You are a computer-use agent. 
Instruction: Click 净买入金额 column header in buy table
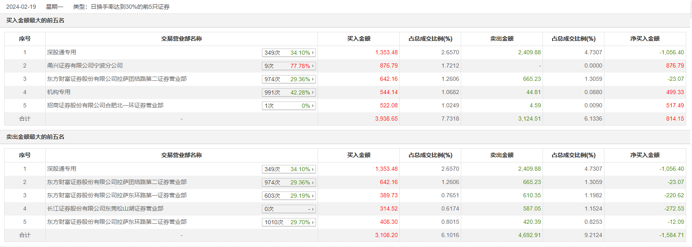pos(645,39)
